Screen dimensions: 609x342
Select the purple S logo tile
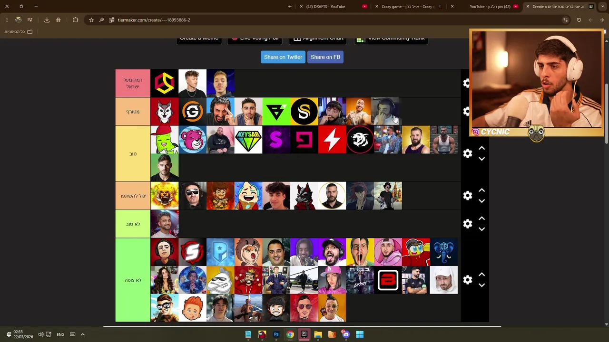tap(276, 140)
